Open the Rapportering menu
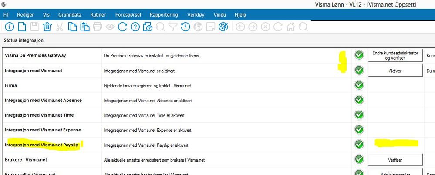 (164, 15)
